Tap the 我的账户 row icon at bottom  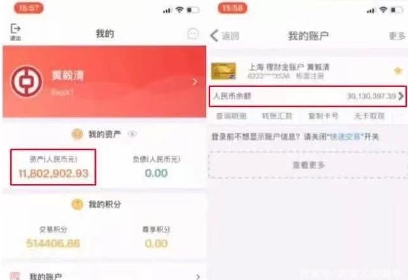click(x=15, y=276)
